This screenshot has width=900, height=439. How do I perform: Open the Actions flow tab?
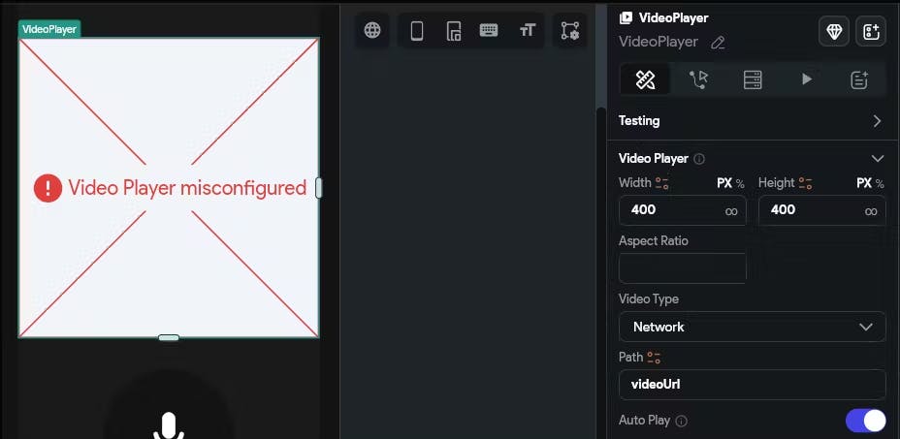[x=698, y=79]
